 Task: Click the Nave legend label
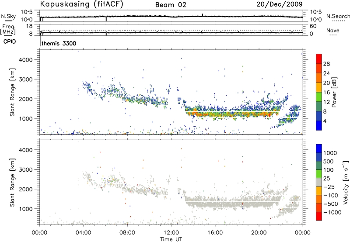[333, 30]
